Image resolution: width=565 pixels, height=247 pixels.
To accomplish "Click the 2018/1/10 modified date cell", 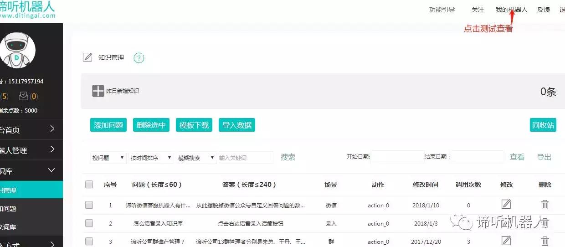I will (426, 206).
